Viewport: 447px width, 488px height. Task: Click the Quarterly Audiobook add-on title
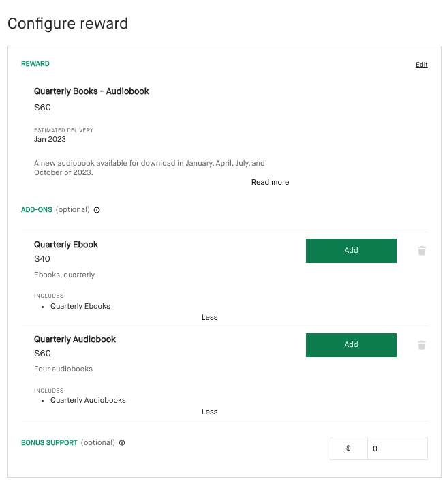pyautogui.click(x=75, y=339)
